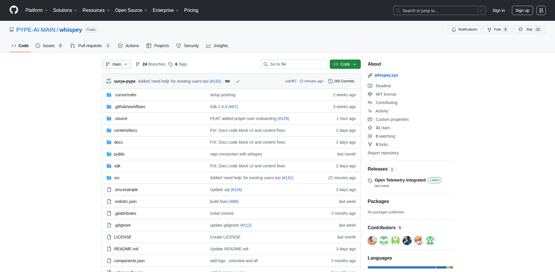Open the Pricing page
Viewport: 555px width, 272px height.
click(x=191, y=10)
